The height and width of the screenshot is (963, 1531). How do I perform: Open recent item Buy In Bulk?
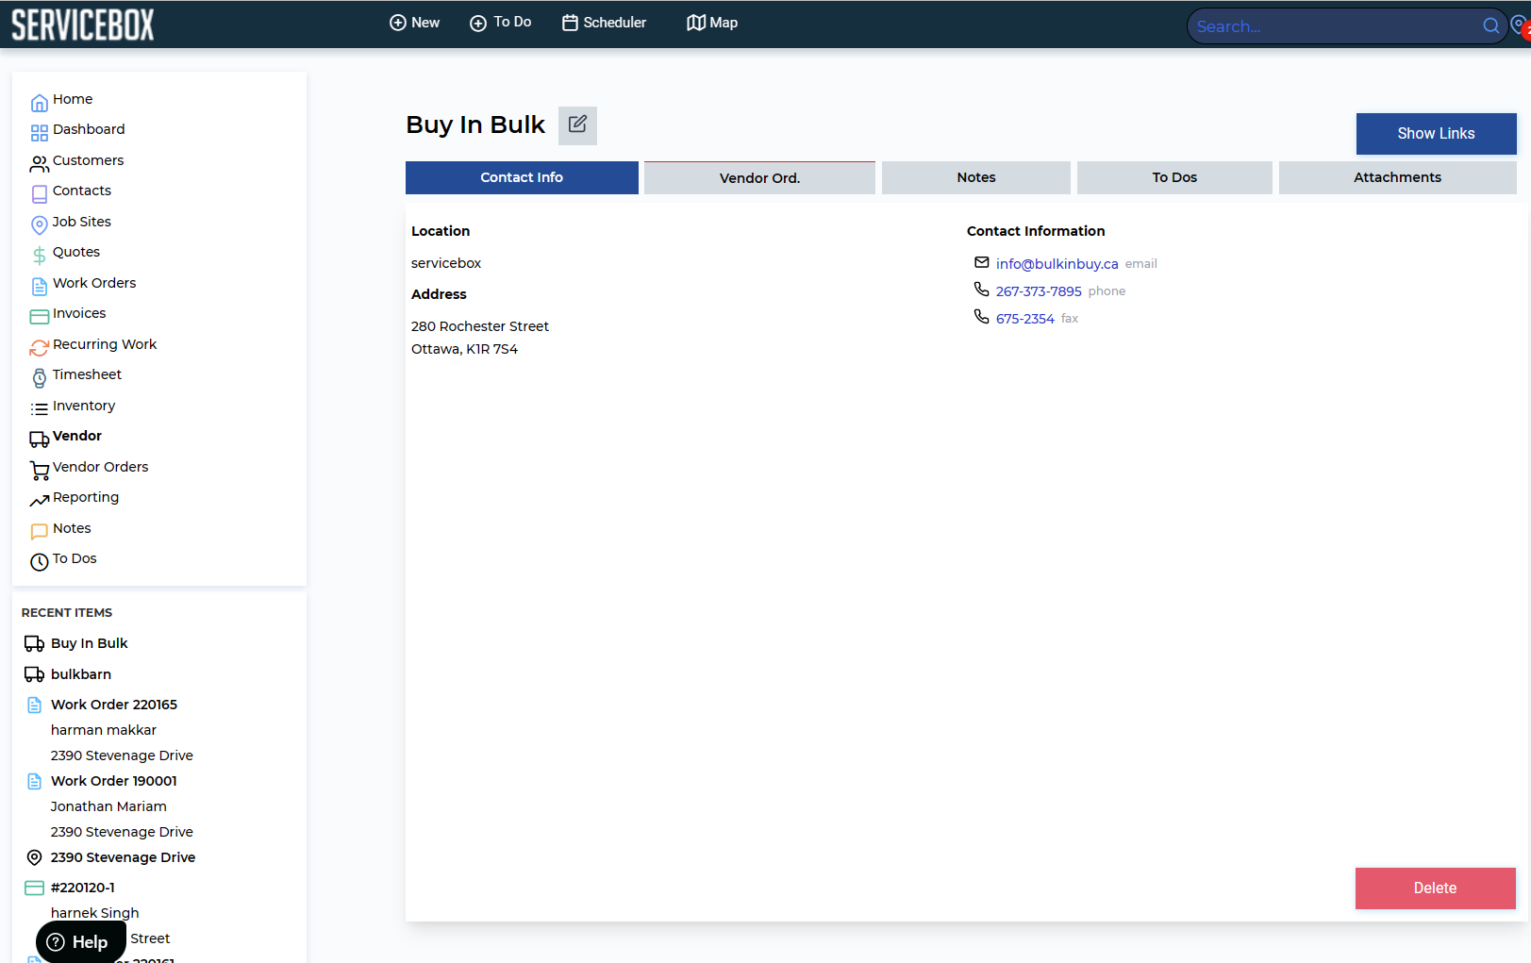click(89, 643)
